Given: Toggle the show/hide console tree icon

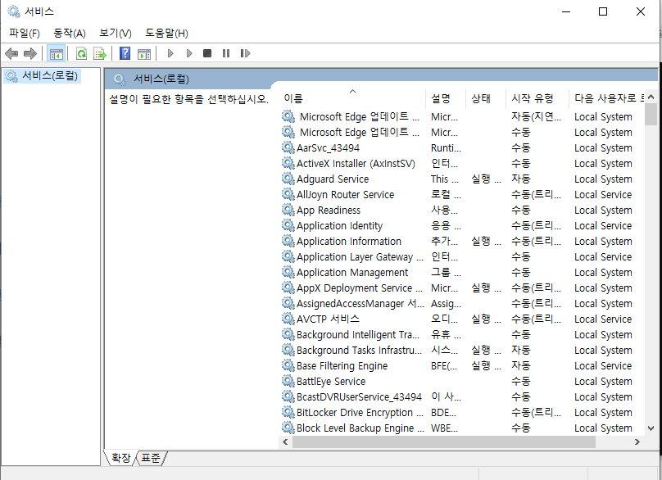Looking at the screenshot, I should [x=57, y=53].
